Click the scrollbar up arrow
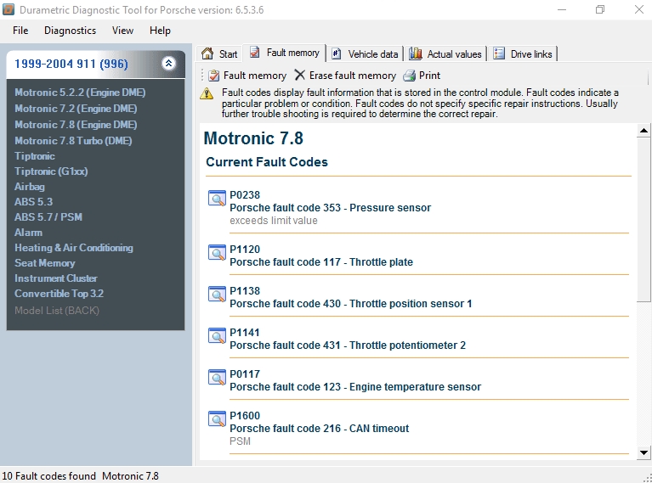Image resolution: width=652 pixels, height=483 pixels. coord(643,131)
